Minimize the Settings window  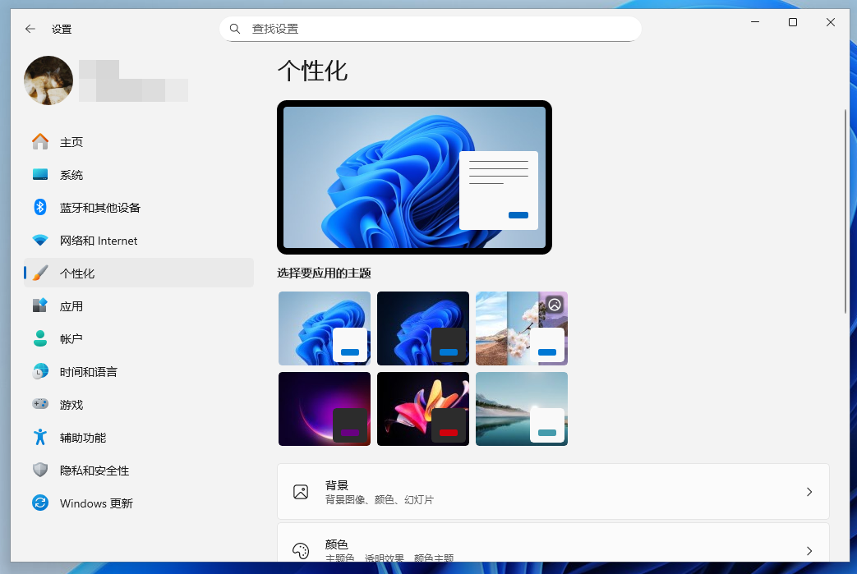point(755,22)
